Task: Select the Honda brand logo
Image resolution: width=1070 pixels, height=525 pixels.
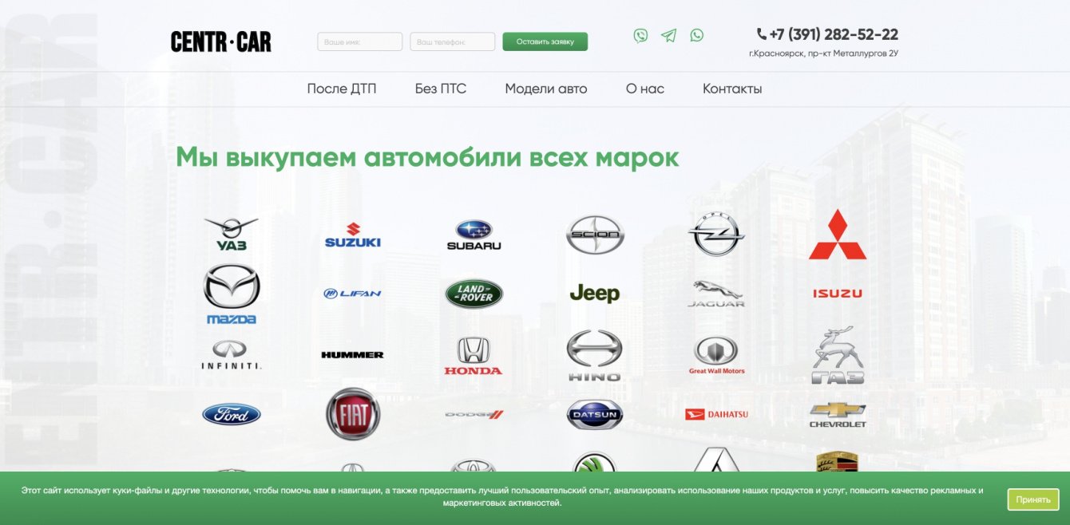Action: 474,355
